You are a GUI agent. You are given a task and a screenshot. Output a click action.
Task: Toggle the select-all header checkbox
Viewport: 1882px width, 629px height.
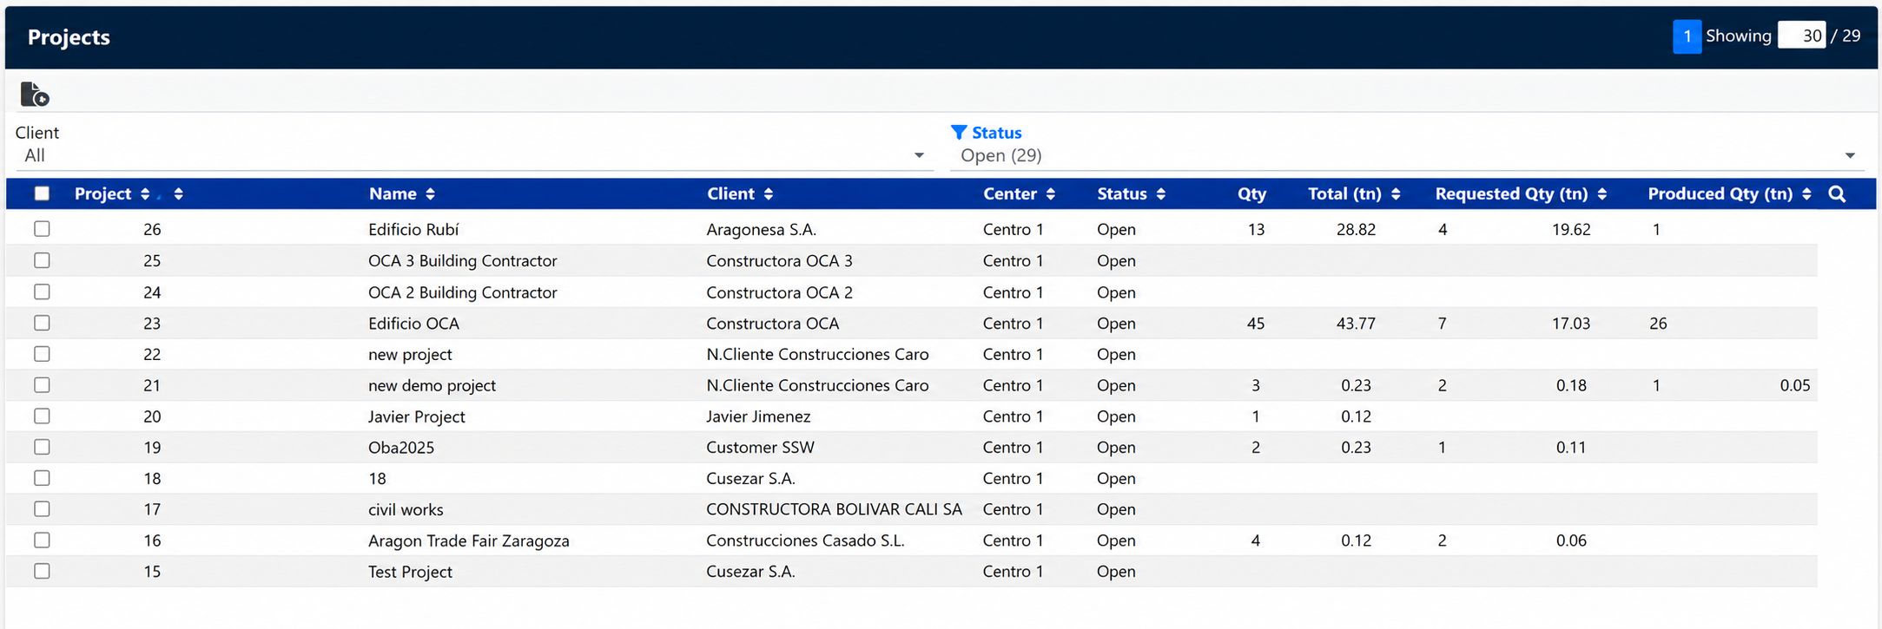42,193
